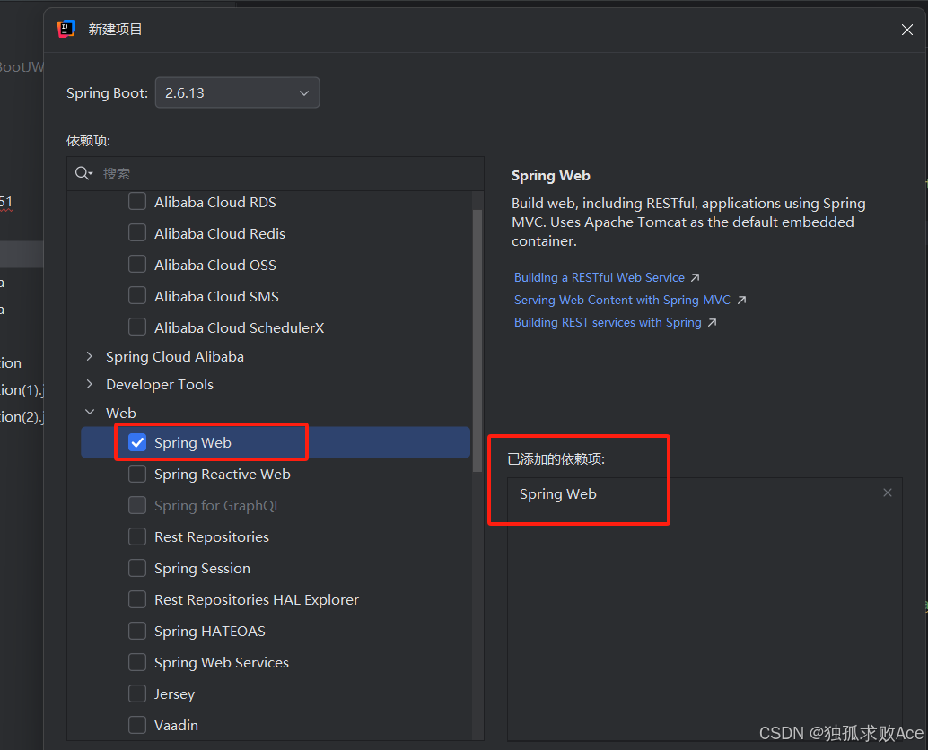Image resolution: width=928 pixels, height=750 pixels.
Task: Select the Spring Cloud Alibaba tree label
Action: [175, 357]
